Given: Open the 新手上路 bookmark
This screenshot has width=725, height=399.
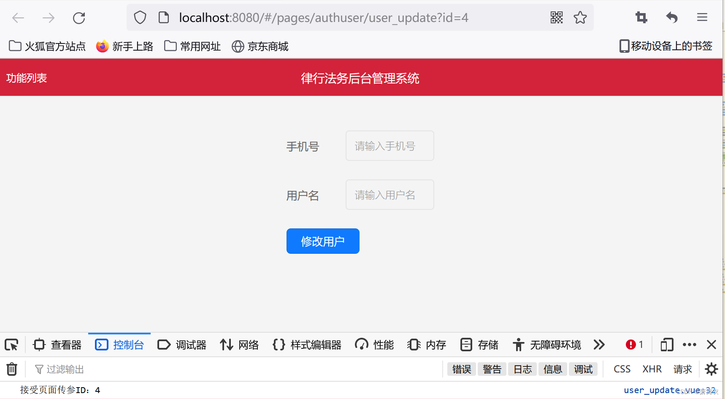Looking at the screenshot, I should point(124,46).
